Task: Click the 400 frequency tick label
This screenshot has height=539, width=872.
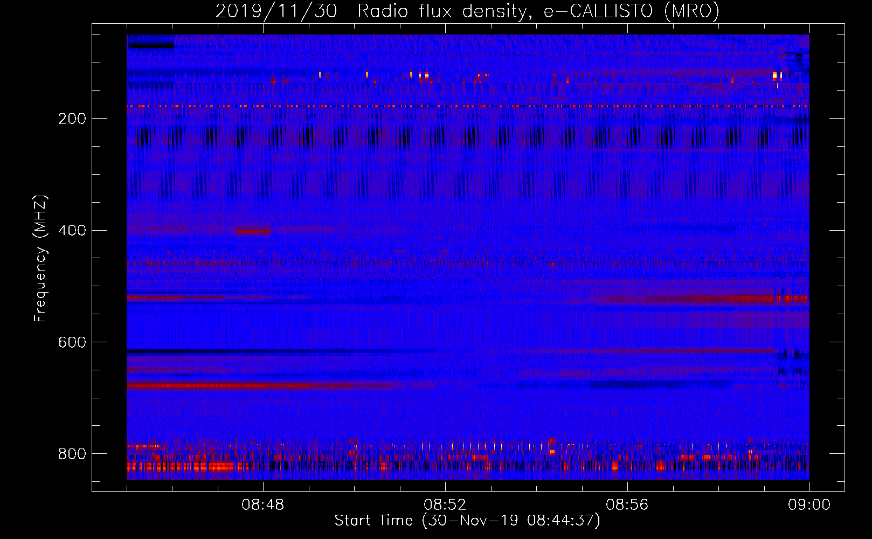Action: click(x=72, y=231)
